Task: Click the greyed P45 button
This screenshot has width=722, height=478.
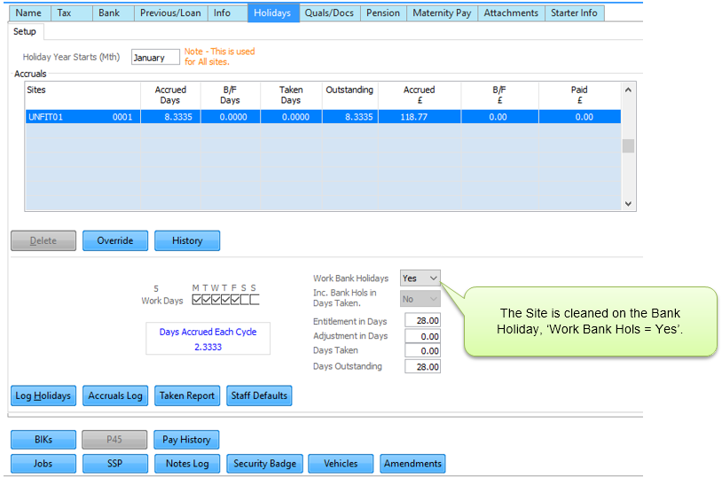Action: point(114,439)
